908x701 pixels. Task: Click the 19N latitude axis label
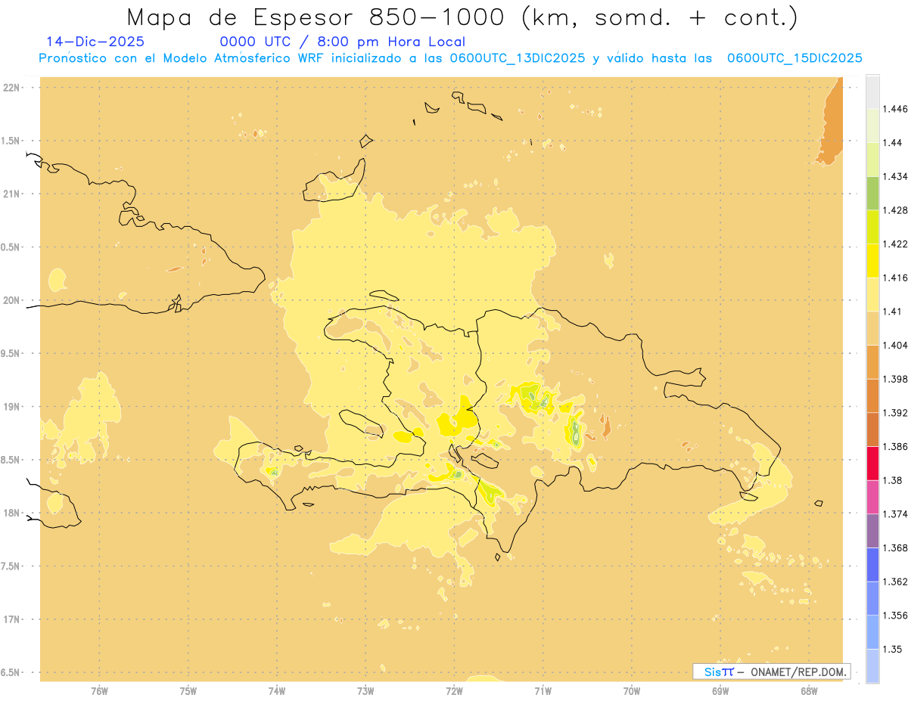pos(11,407)
